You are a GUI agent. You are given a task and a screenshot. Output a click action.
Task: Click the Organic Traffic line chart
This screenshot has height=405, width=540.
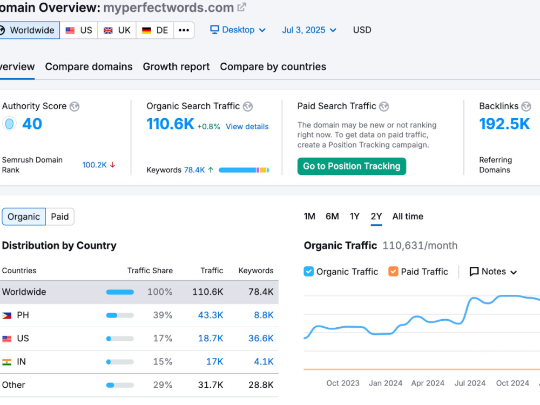[x=422, y=332]
